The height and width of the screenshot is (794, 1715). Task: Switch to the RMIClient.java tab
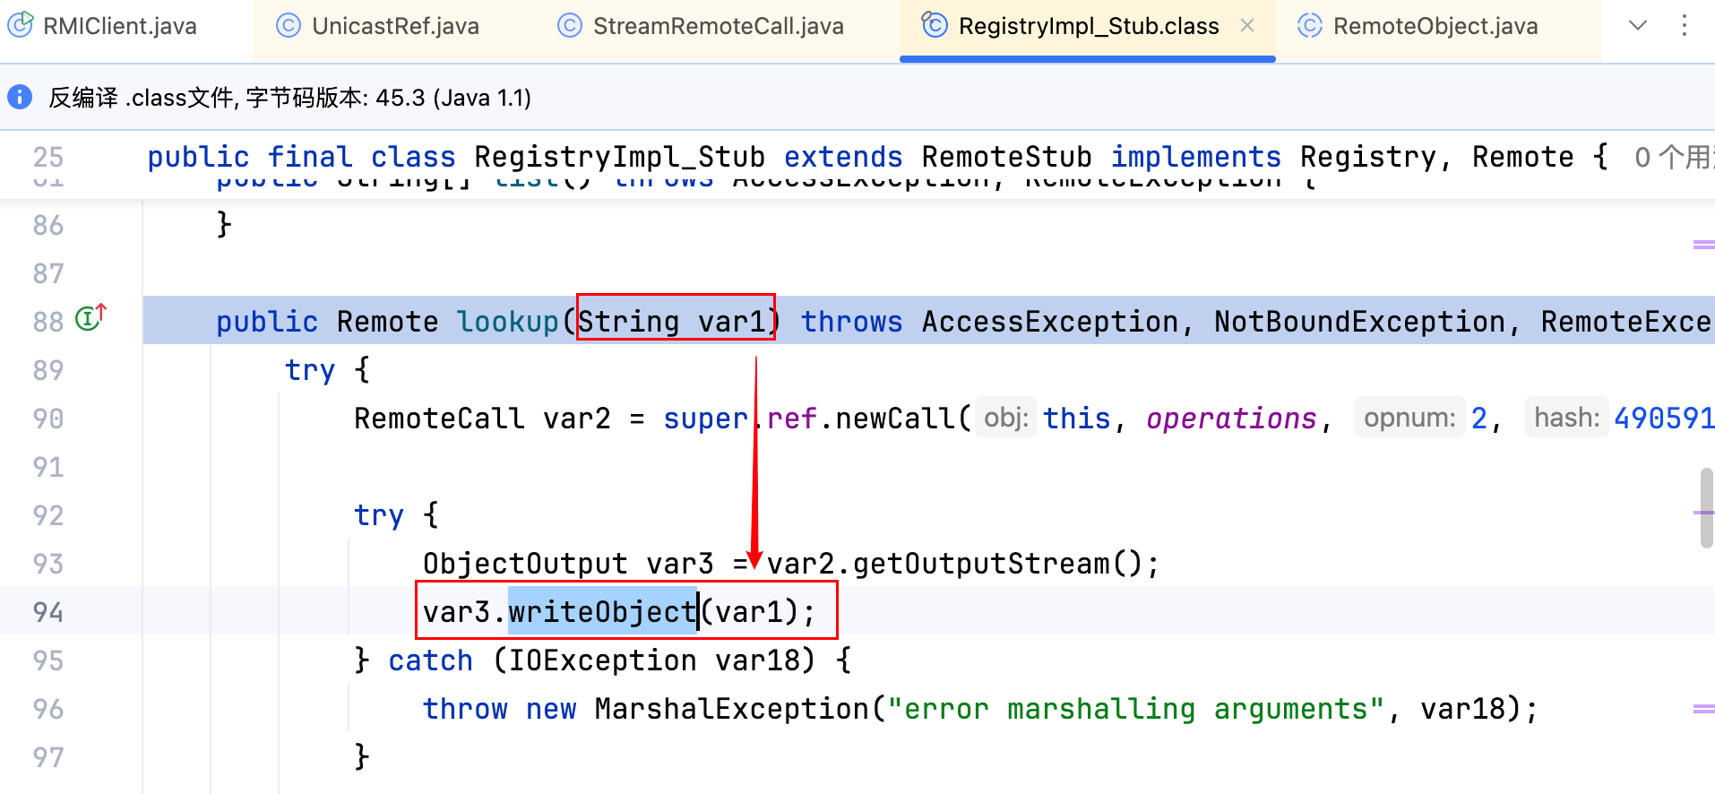click(x=119, y=26)
